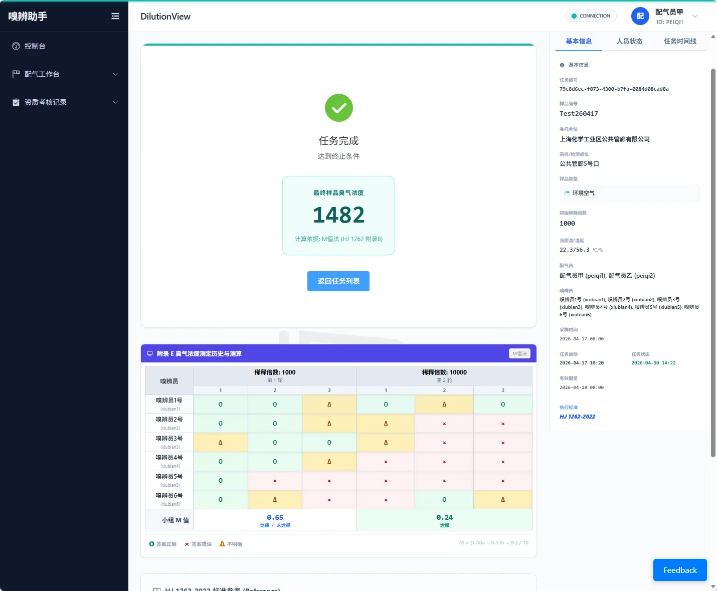
Task: Expand the 资质考核记录 submenu chevron
Action: point(115,102)
